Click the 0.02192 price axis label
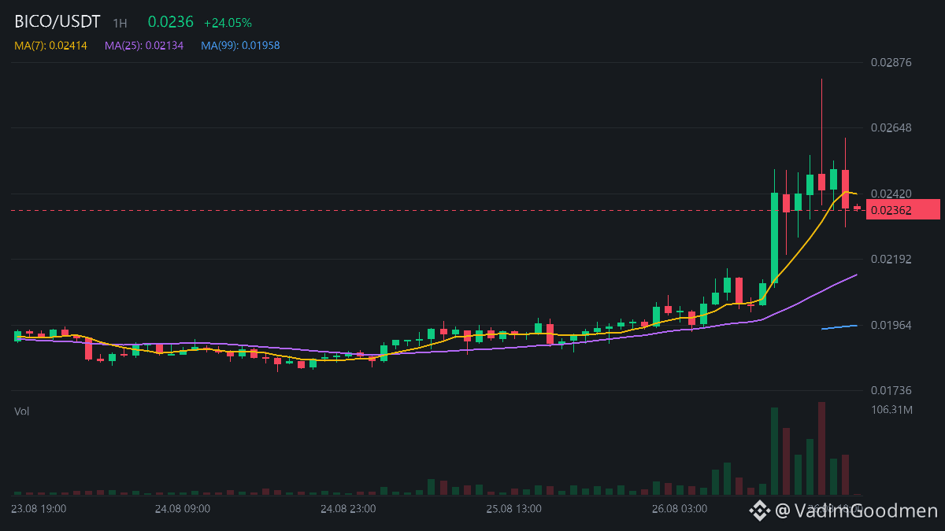The image size is (945, 531). [891, 259]
